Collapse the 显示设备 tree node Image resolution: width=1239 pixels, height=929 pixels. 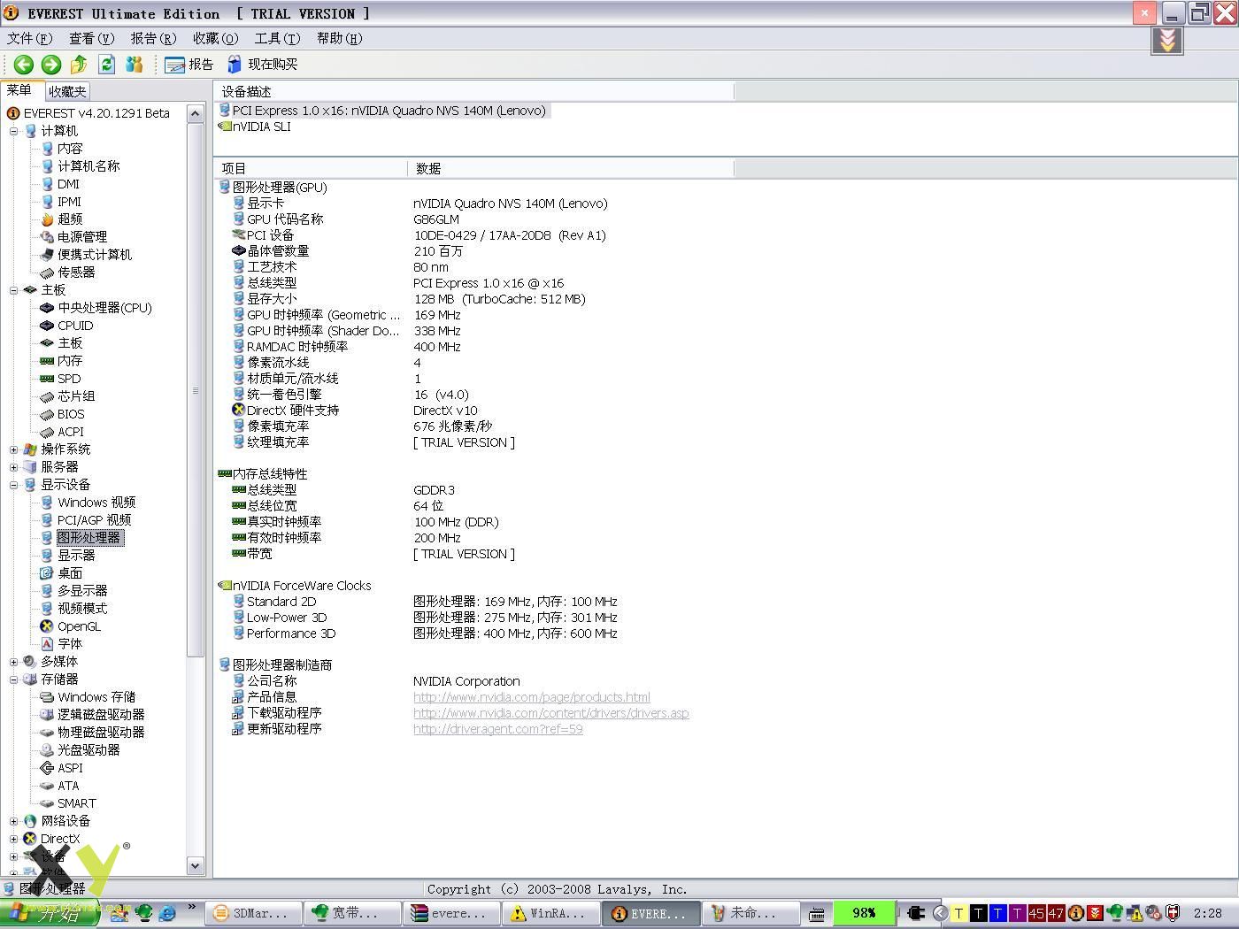(13, 485)
